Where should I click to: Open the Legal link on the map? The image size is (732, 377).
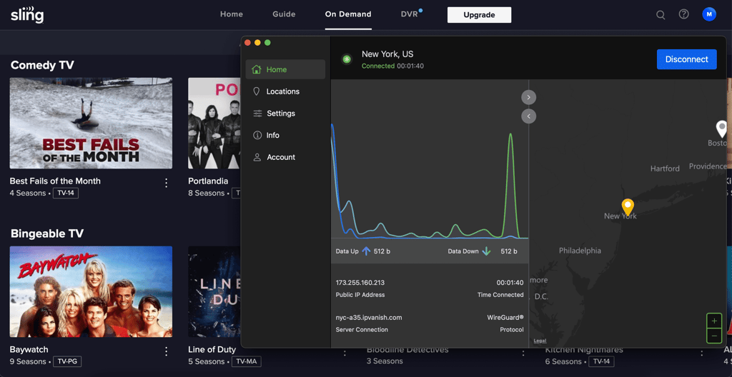pyautogui.click(x=540, y=341)
